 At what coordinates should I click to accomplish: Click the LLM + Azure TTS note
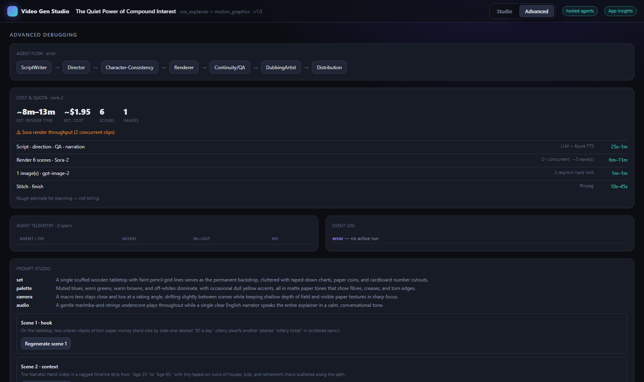[577, 146]
